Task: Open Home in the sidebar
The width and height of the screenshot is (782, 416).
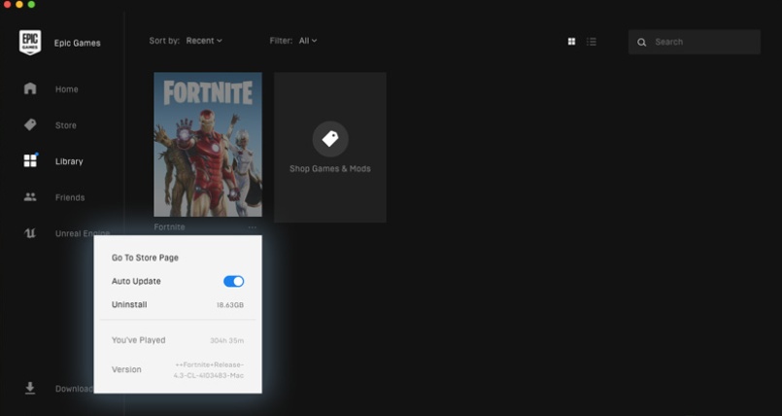Action: (x=67, y=89)
